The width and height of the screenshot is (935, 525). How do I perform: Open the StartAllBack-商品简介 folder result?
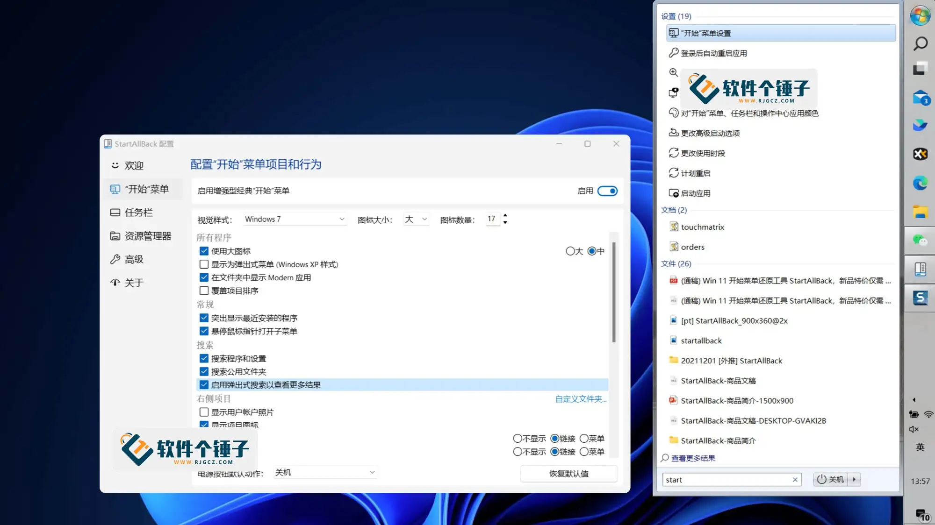coord(780,440)
